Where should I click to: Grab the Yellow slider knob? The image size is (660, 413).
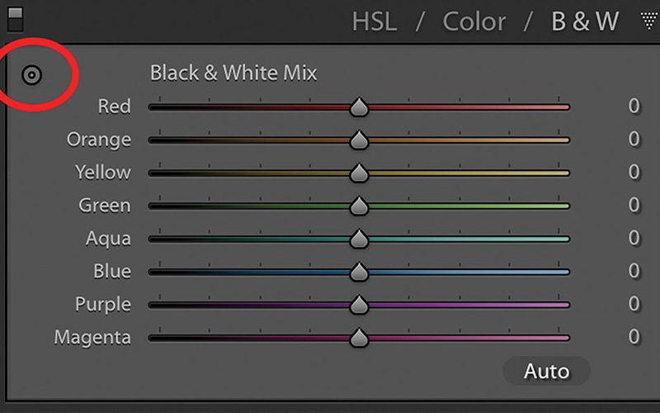click(x=358, y=173)
